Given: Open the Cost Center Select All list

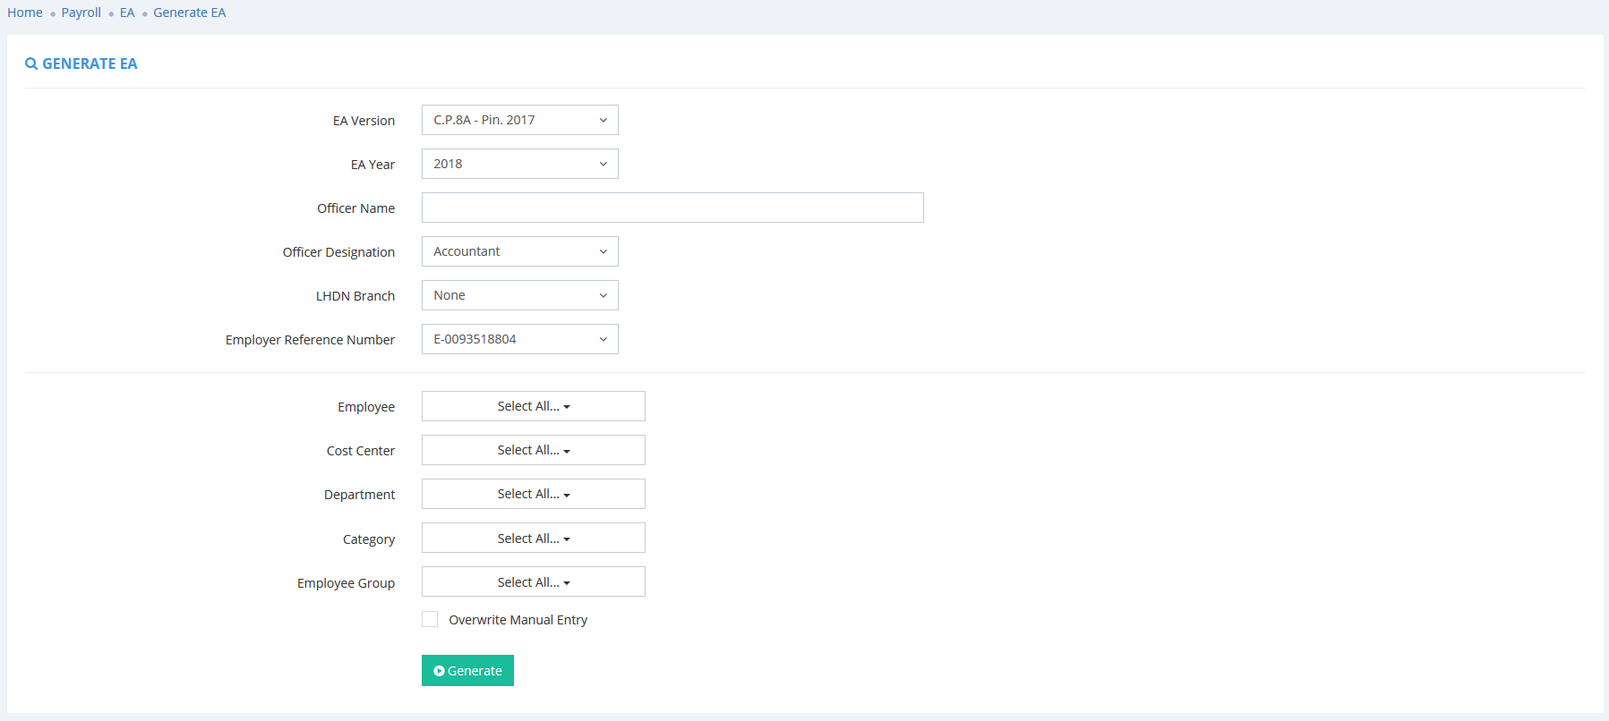Looking at the screenshot, I should pos(533,450).
